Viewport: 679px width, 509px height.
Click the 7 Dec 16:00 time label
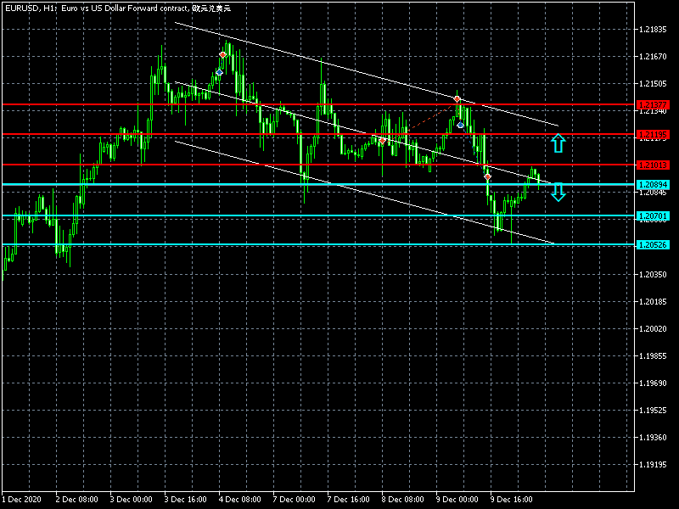click(349, 500)
